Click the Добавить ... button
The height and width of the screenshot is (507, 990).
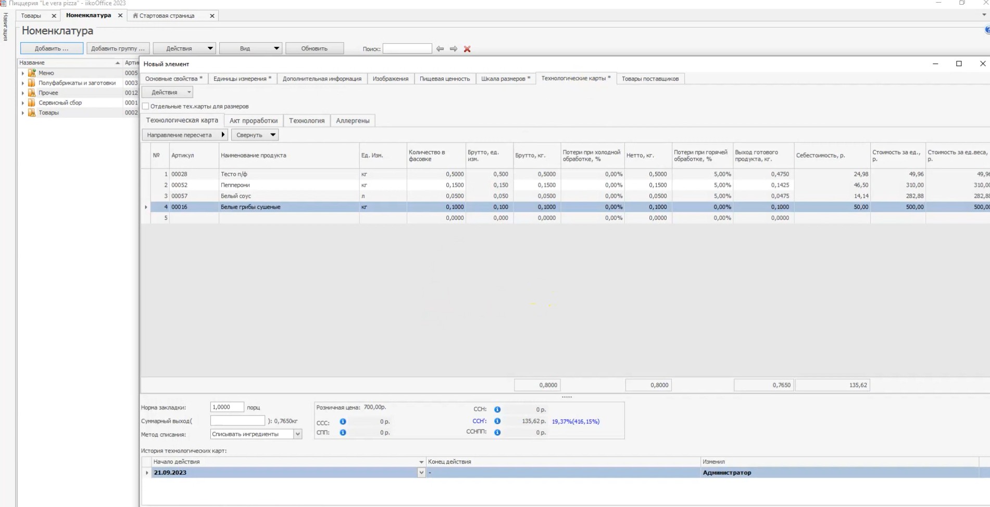click(x=52, y=48)
